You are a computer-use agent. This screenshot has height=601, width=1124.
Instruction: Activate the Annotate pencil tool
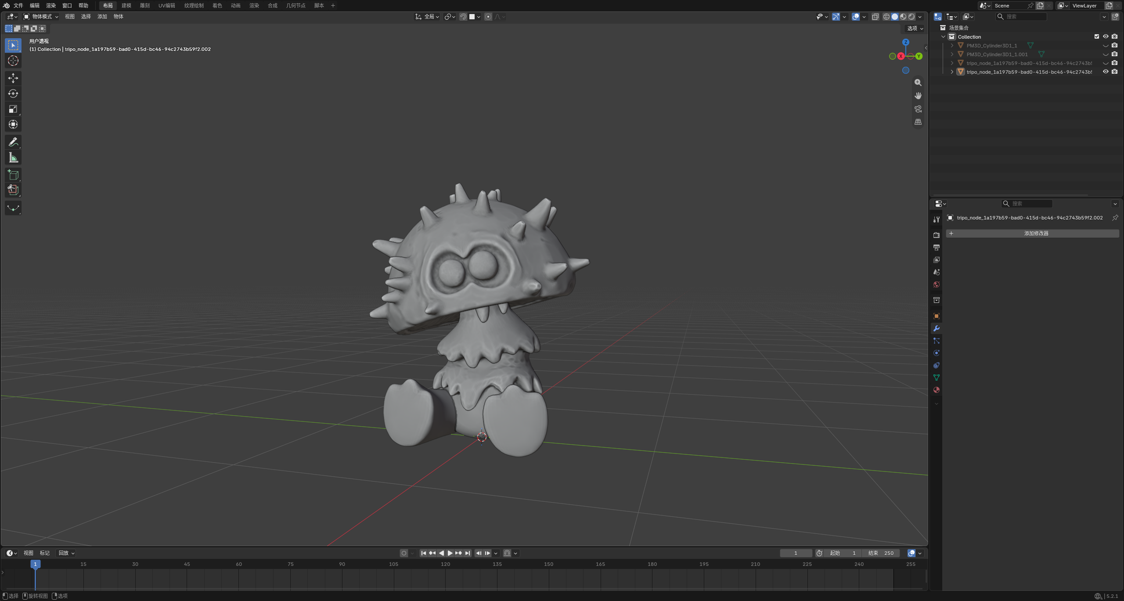click(13, 142)
